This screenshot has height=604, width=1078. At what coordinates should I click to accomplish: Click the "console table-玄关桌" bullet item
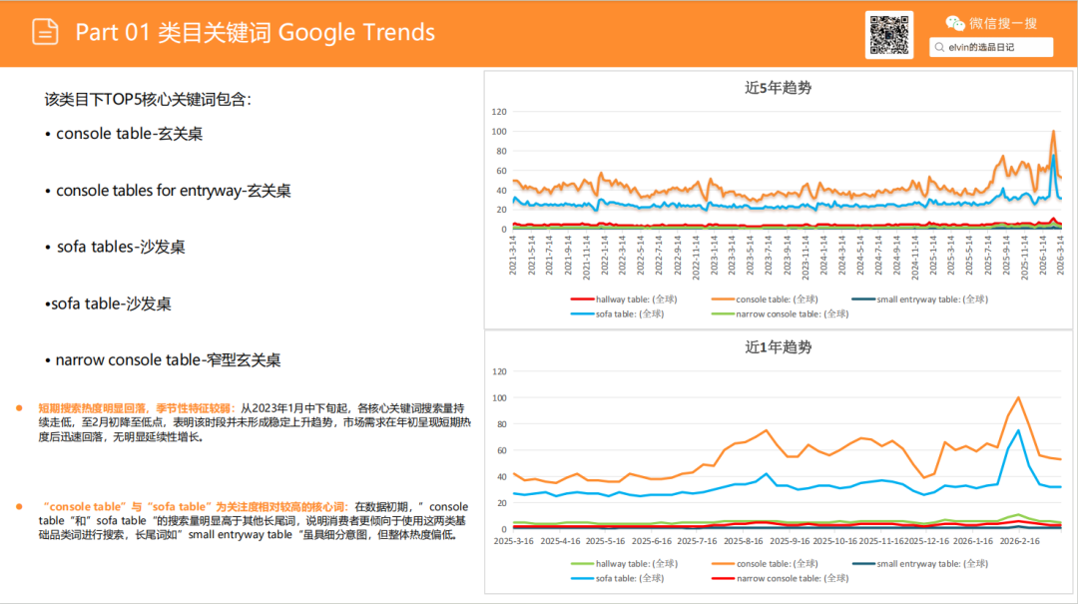tap(129, 133)
